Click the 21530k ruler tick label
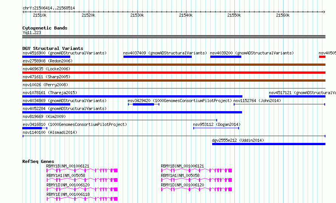Screen dimensions: 336x203 [x=137, y=15]
